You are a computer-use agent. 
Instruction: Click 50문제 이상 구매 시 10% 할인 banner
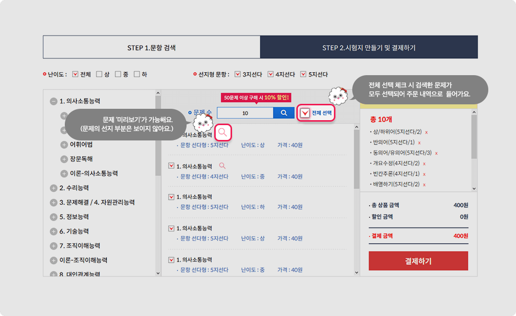coord(256,97)
